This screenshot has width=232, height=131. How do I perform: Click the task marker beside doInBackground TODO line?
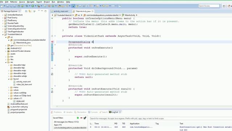[52, 74]
